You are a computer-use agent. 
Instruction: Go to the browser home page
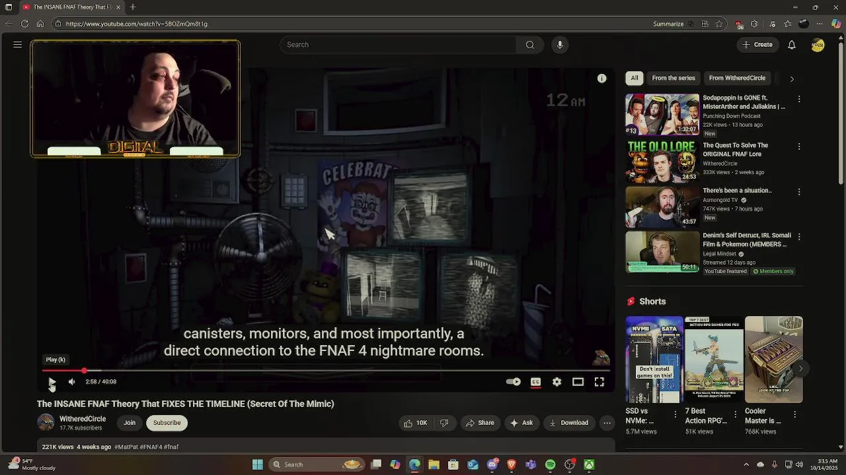[x=40, y=24]
